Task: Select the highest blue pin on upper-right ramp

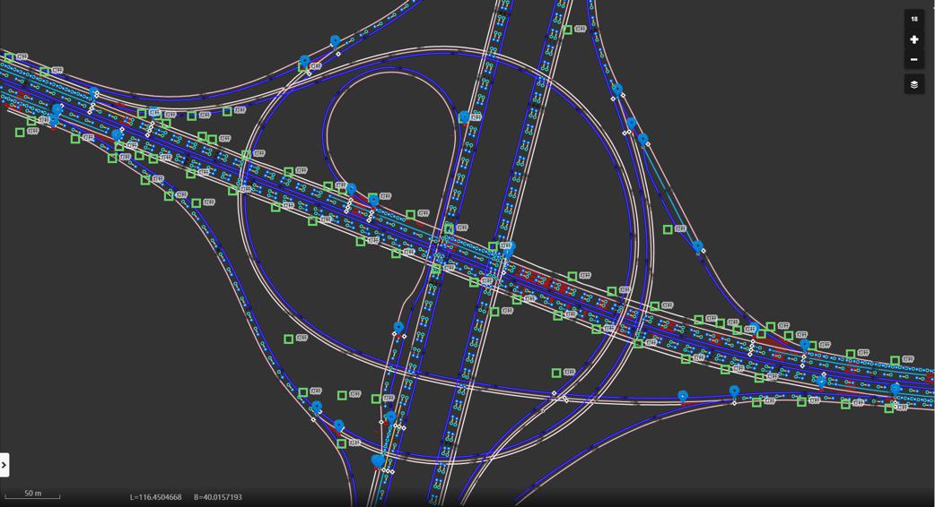Action: pos(617,90)
